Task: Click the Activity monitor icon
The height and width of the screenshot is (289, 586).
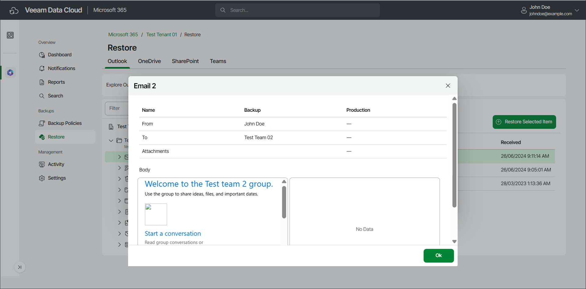Action: coord(42,164)
